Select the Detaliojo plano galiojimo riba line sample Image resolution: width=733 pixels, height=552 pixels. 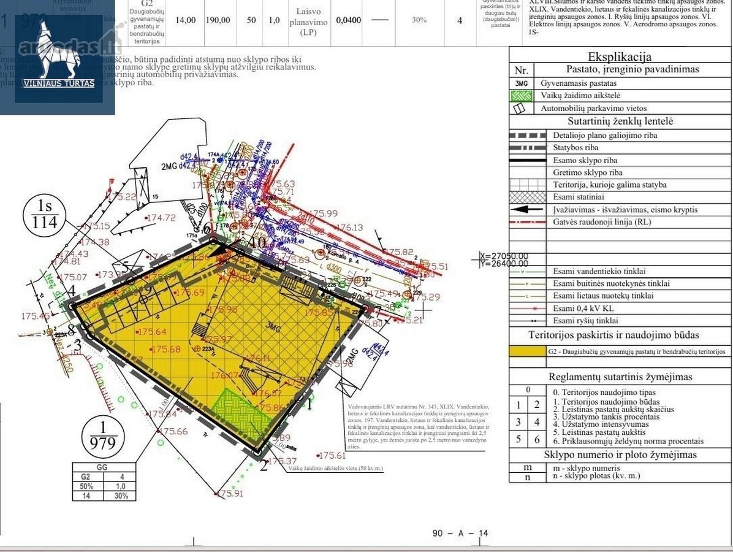pos(527,135)
